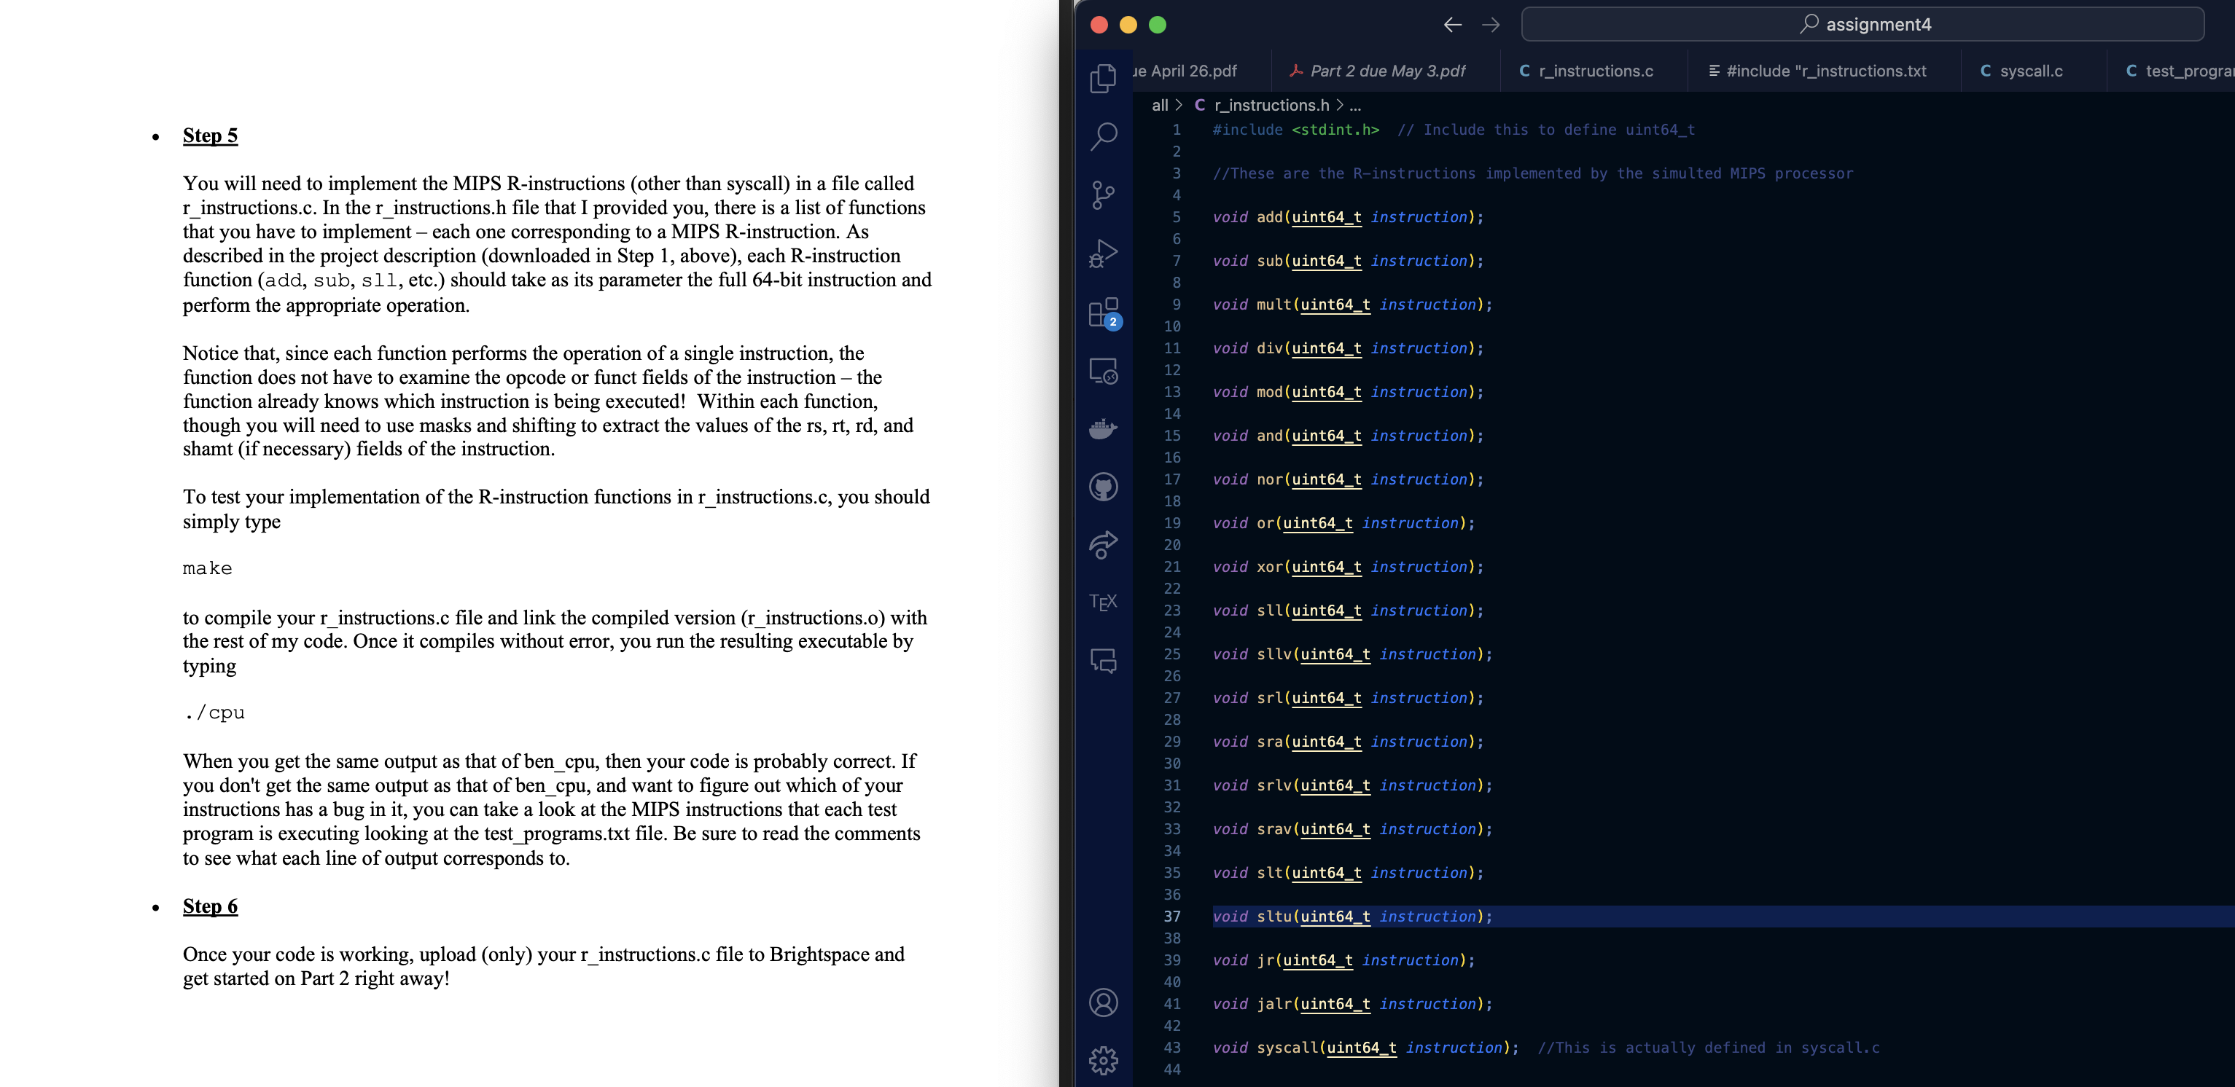The height and width of the screenshot is (1087, 2235).
Task: Select the Search icon in the activity bar
Action: pos(1103,137)
